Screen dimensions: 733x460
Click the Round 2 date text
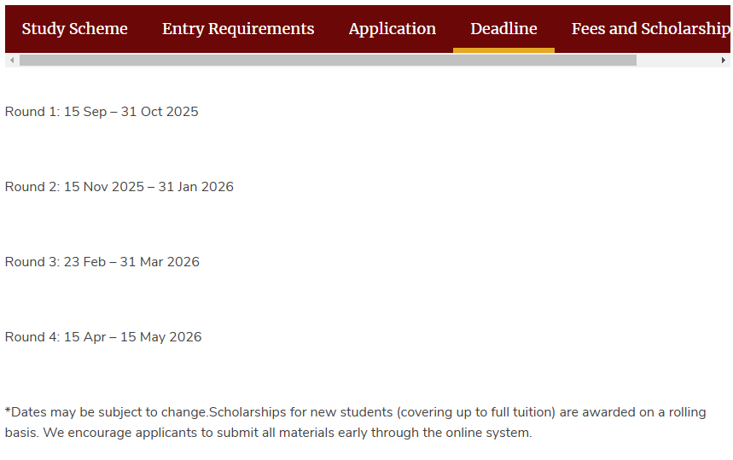(119, 187)
